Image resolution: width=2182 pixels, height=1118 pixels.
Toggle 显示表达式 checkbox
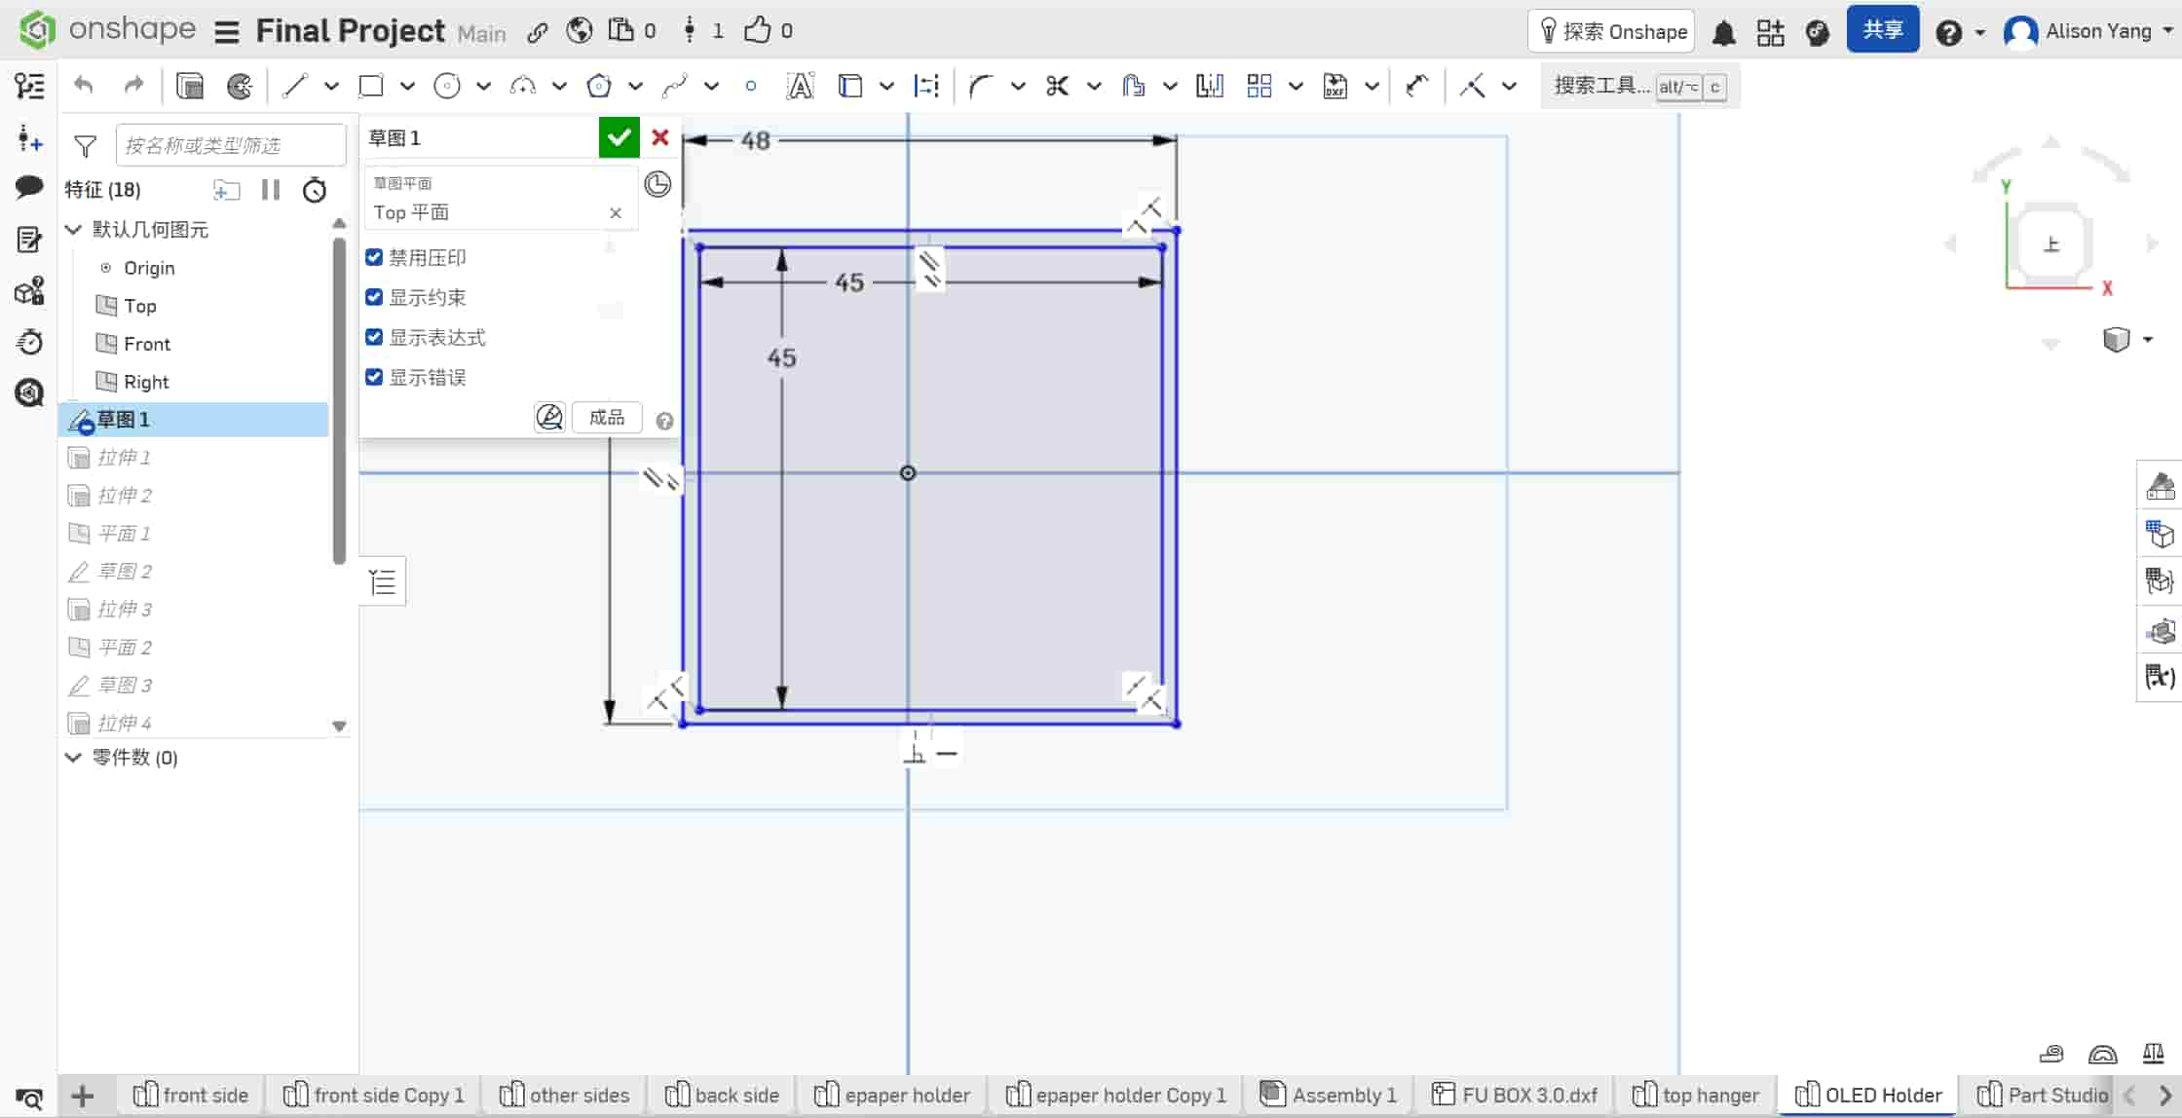pyautogui.click(x=374, y=337)
